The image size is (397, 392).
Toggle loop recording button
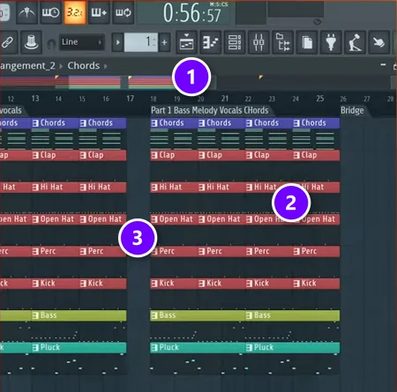(124, 12)
